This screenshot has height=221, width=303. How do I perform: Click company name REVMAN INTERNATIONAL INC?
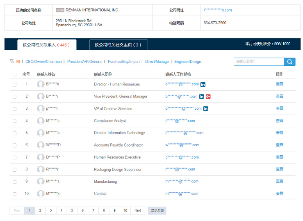(92, 10)
